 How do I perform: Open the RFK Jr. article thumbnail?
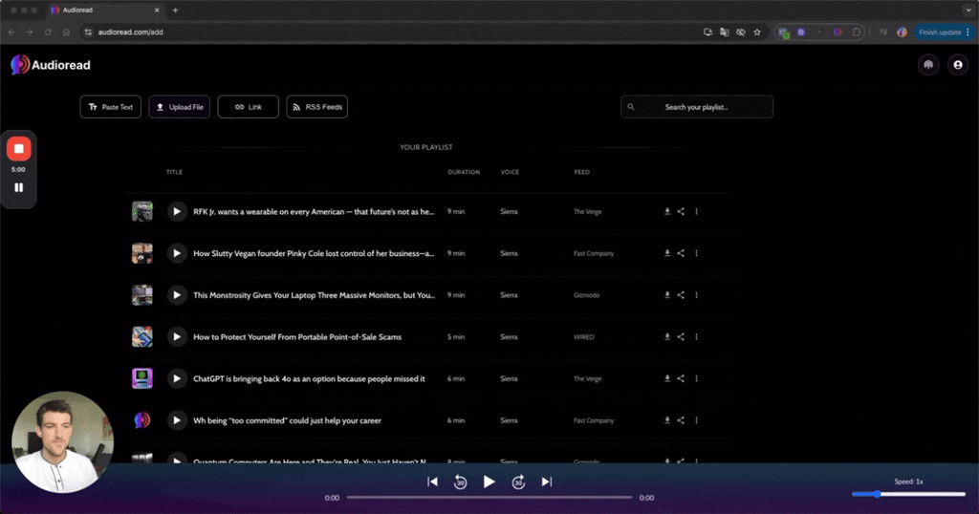coord(142,211)
